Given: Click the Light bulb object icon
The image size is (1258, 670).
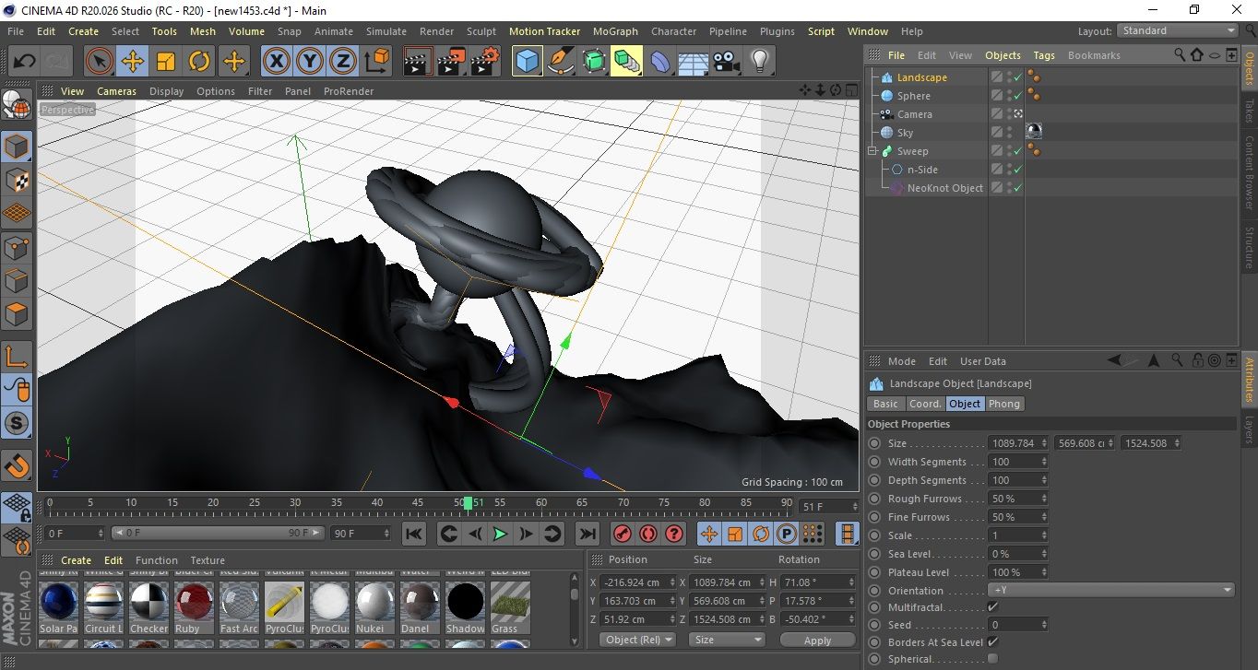Looking at the screenshot, I should tap(759, 62).
